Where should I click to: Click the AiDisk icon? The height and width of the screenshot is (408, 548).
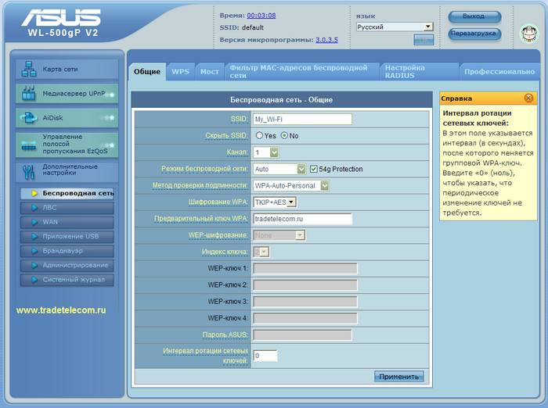coord(29,119)
